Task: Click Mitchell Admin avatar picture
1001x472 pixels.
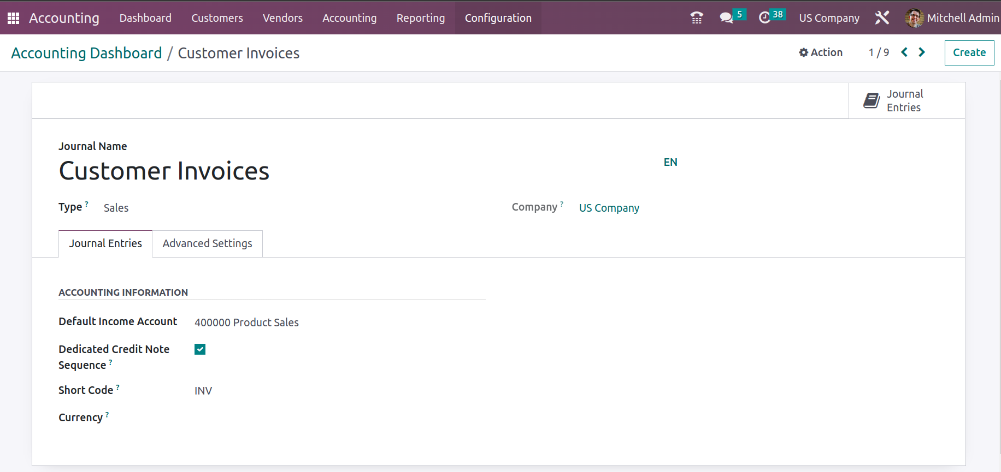Action: point(914,18)
